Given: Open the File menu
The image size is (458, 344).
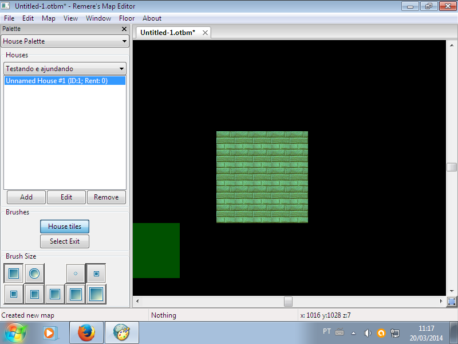Looking at the screenshot, I should [x=9, y=18].
